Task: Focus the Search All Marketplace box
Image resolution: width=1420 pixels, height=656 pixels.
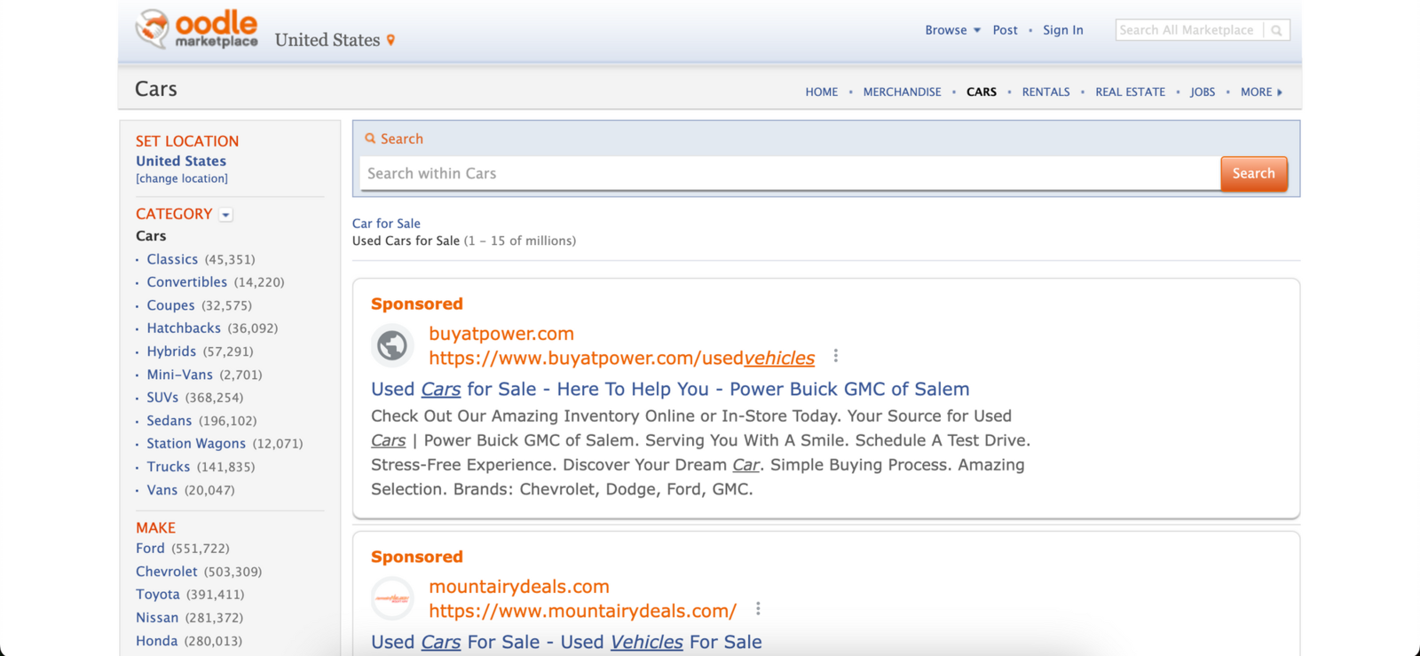Action: point(1189,30)
